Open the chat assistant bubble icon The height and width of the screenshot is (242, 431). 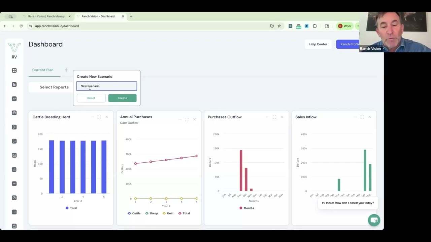[x=374, y=220]
